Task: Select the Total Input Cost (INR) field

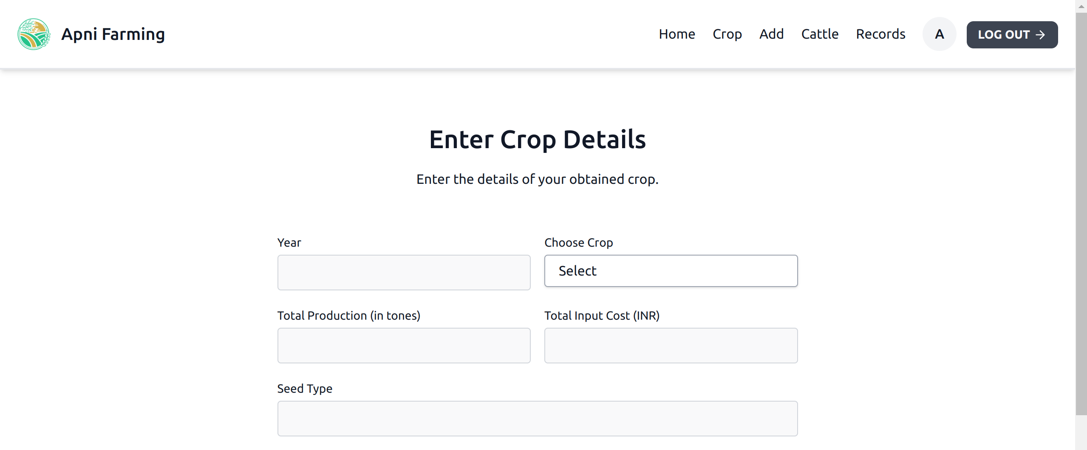Action: pos(671,345)
